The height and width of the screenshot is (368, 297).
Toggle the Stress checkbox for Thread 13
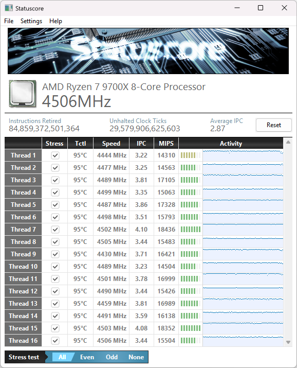[55, 304]
